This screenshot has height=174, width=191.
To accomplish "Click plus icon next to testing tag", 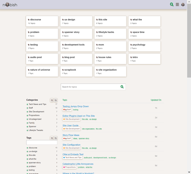I will 27,170.
